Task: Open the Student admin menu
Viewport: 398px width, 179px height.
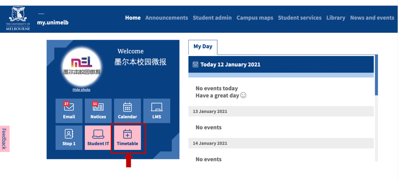Action: click(x=212, y=18)
